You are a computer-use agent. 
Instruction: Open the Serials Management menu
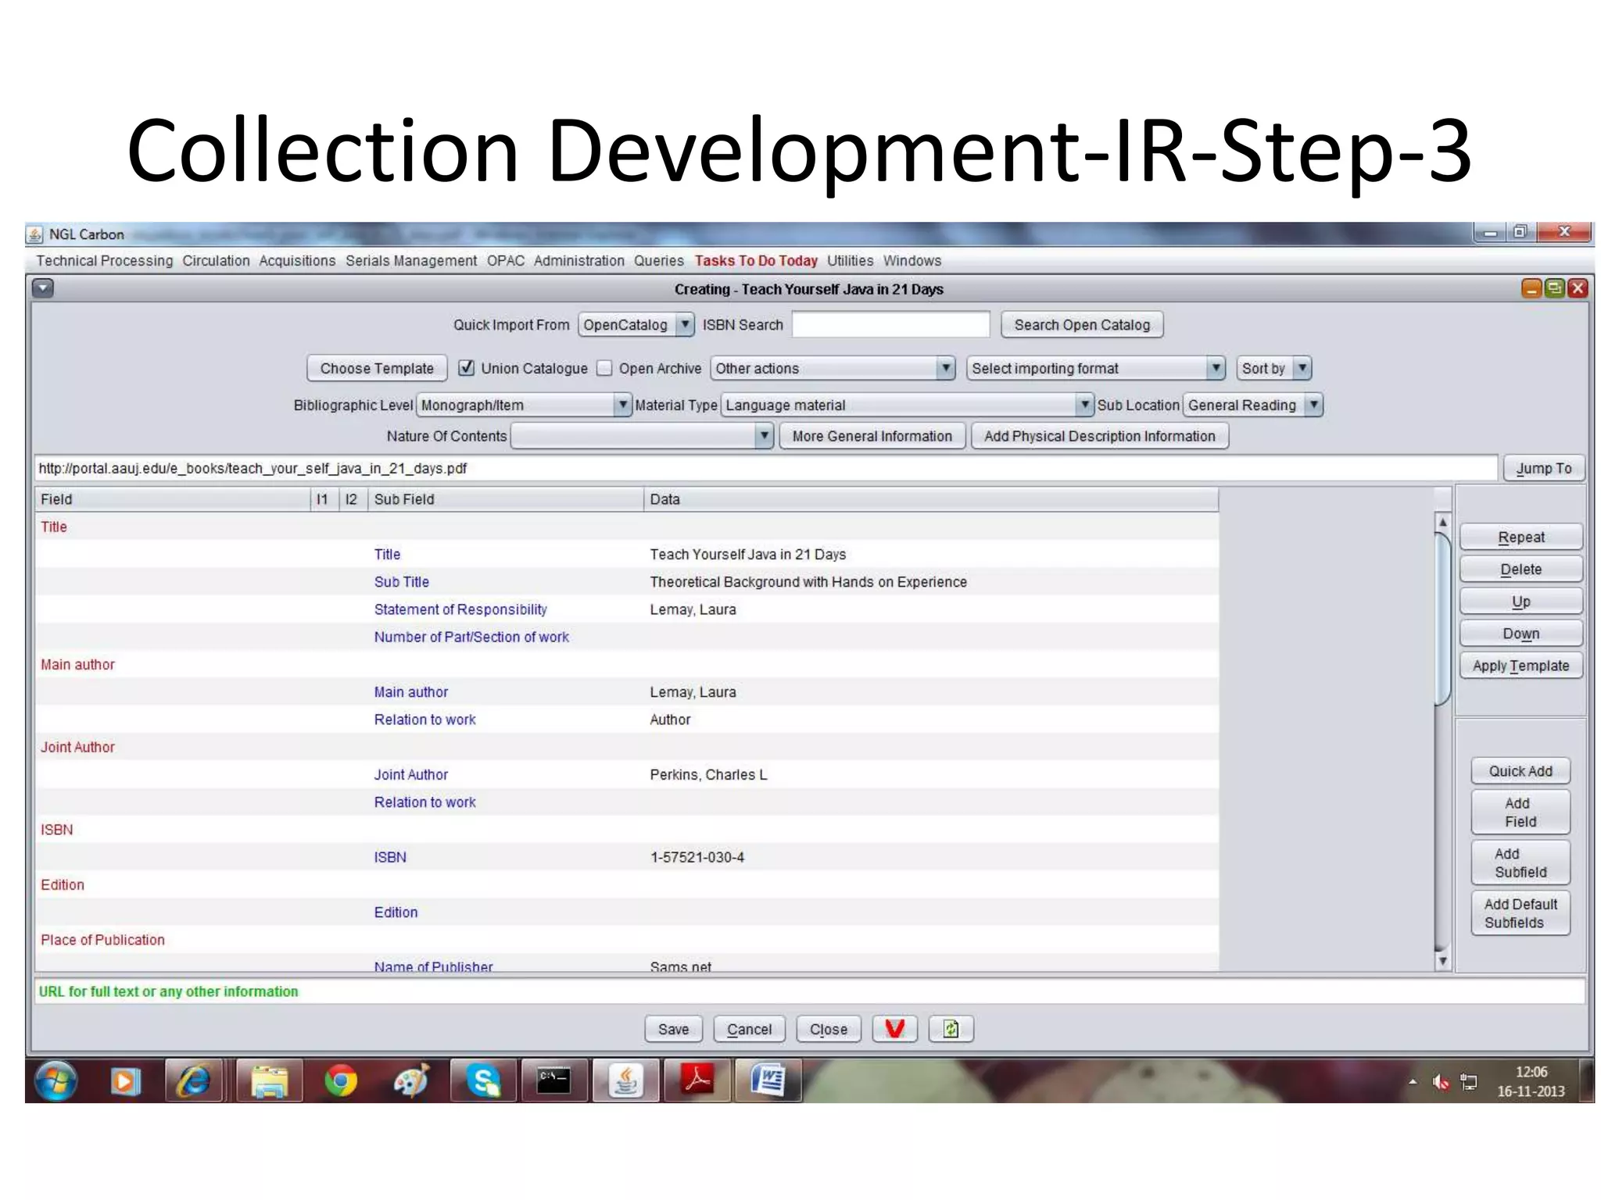coord(411,260)
